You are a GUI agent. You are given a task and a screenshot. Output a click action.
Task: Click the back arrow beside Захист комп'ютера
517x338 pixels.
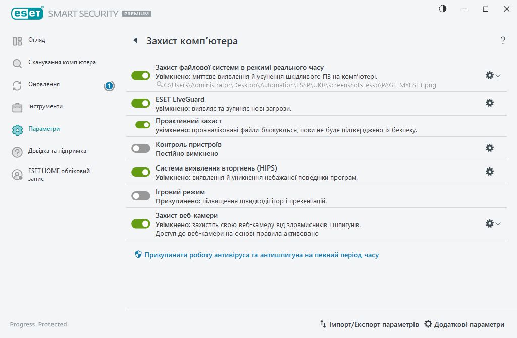(x=135, y=41)
